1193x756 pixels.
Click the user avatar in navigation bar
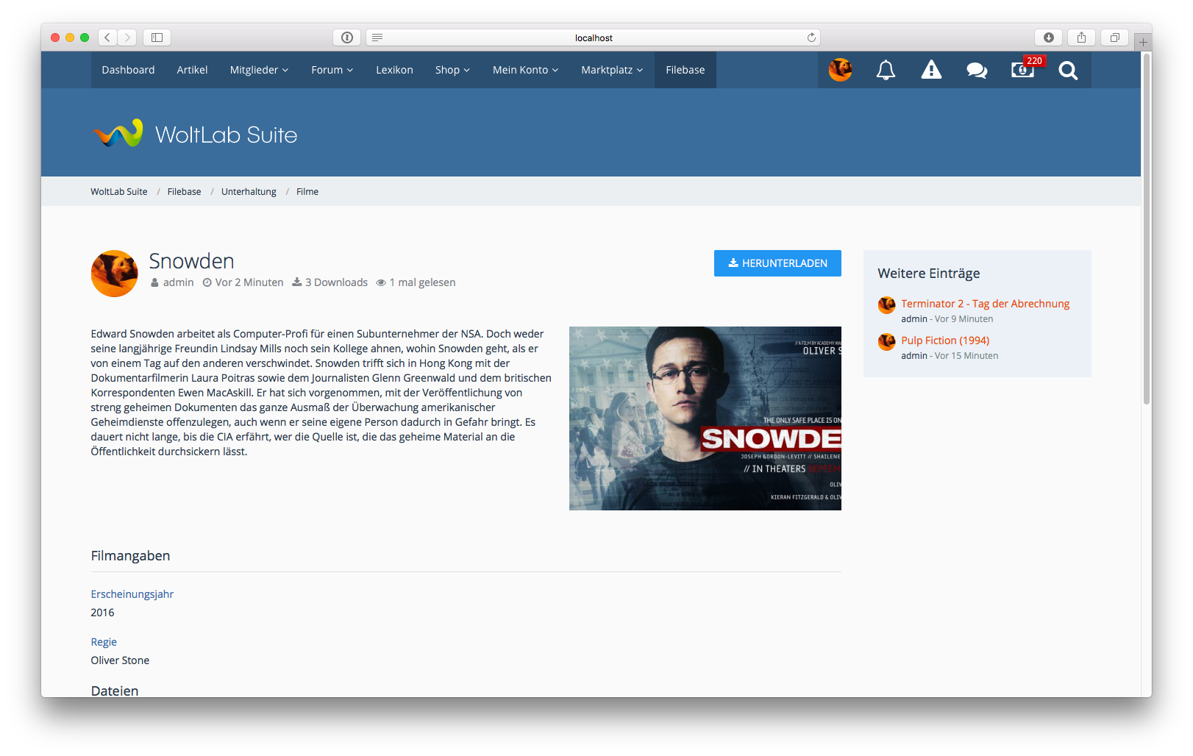[x=840, y=70]
